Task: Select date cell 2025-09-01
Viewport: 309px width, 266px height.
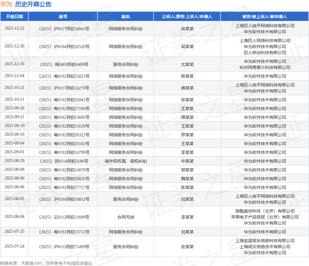Action: (x=14, y=152)
